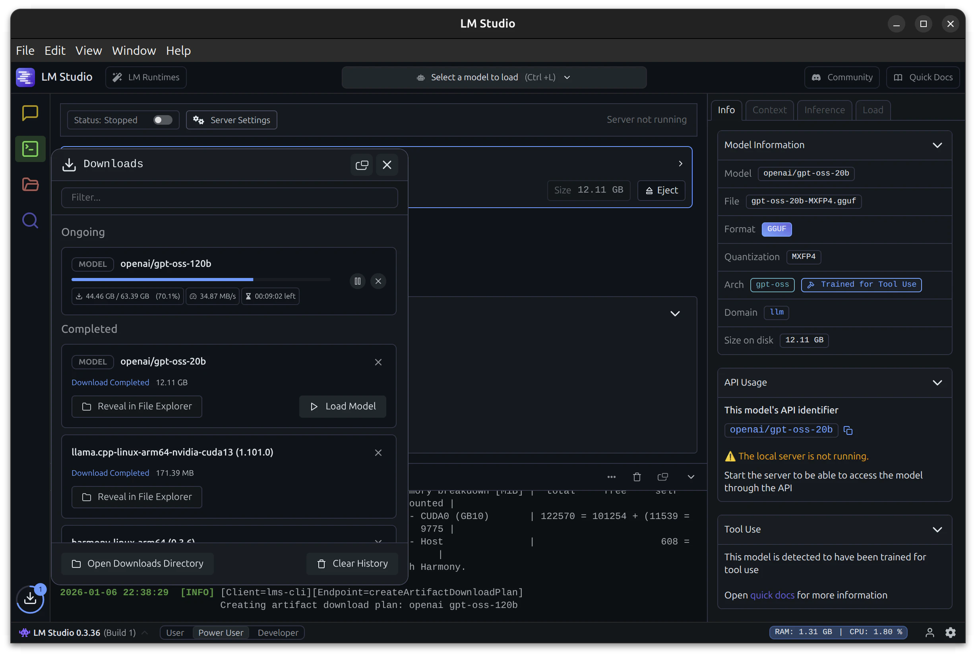Click the warning icon beside local server message
Image resolution: width=976 pixels, height=656 pixels.
pos(730,456)
